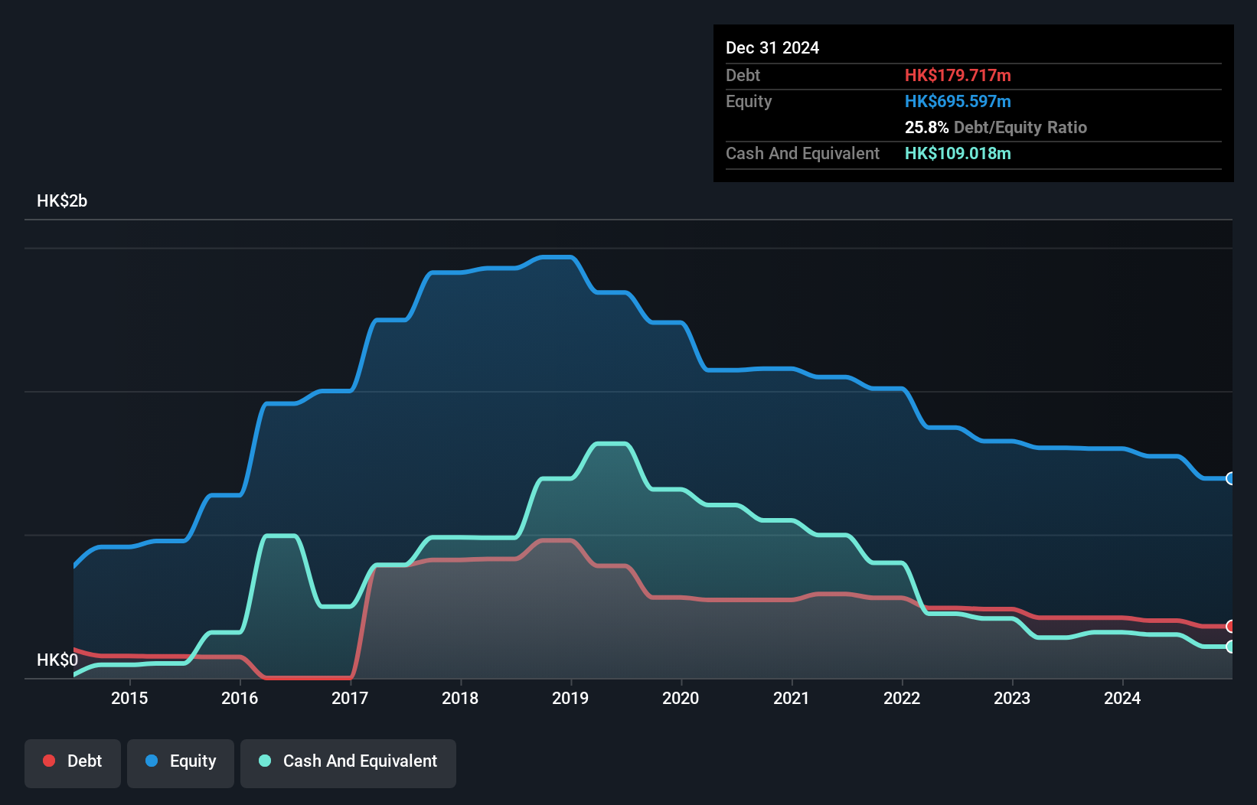This screenshot has width=1257, height=805.
Task: Click the 2018 x-axis label
Action: tap(460, 698)
